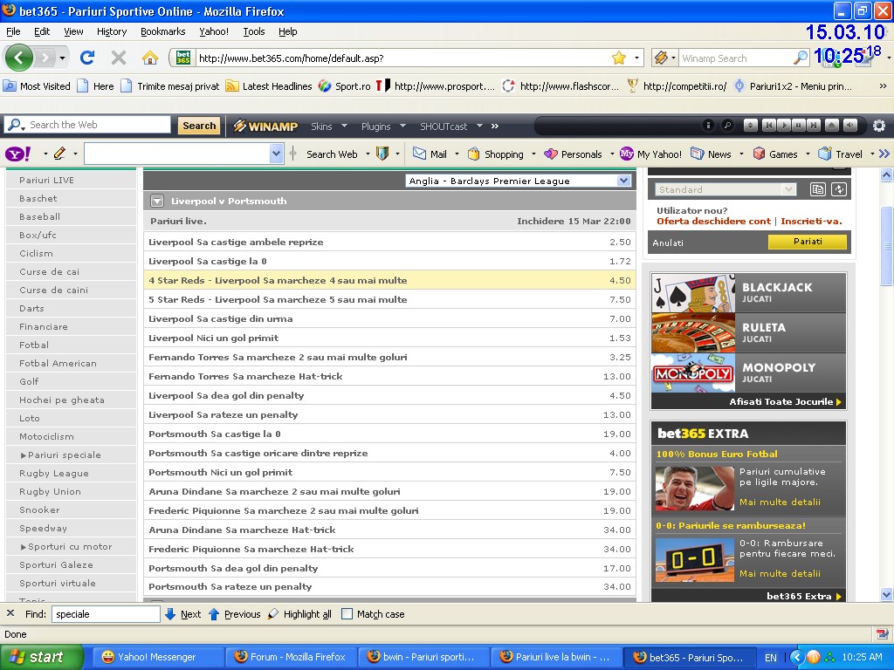
Task: Start playback in the Winamp toolbar
Action: [784, 126]
